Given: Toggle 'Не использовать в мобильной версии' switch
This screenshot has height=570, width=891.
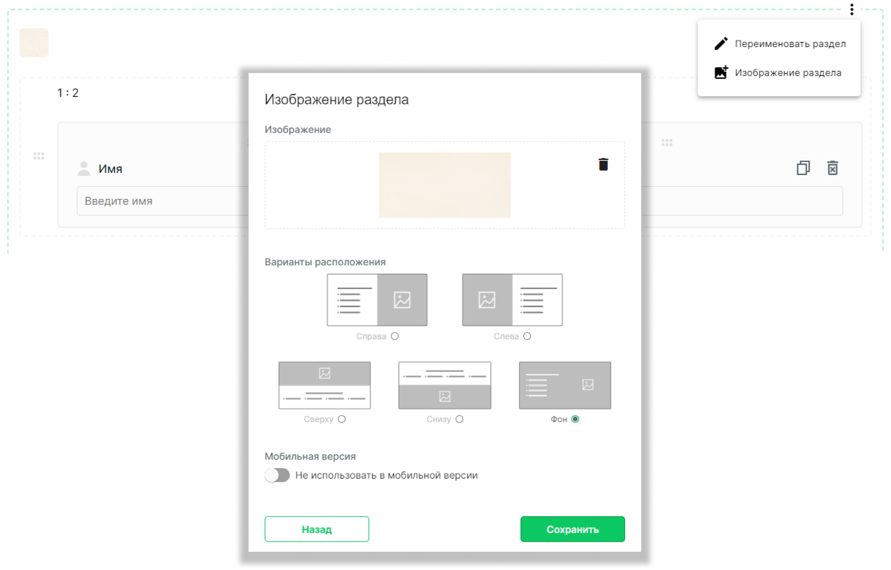Looking at the screenshot, I should [x=277, y=475].
